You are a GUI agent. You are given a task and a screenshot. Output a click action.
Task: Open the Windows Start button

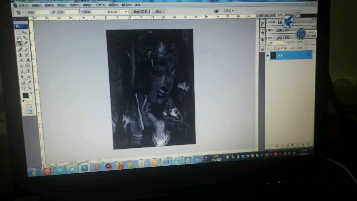tap(34, 172)
